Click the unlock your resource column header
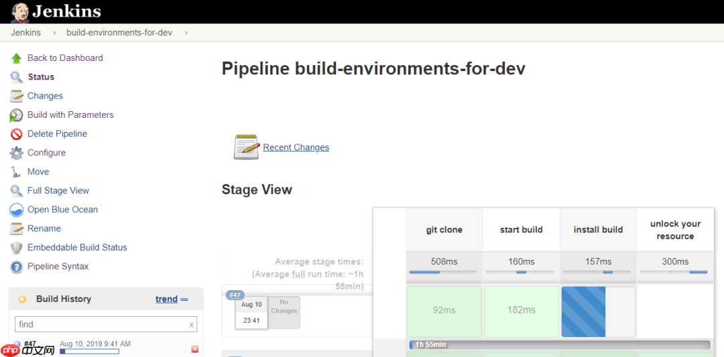Screen dimensions: 724x357 pos(676,230)
